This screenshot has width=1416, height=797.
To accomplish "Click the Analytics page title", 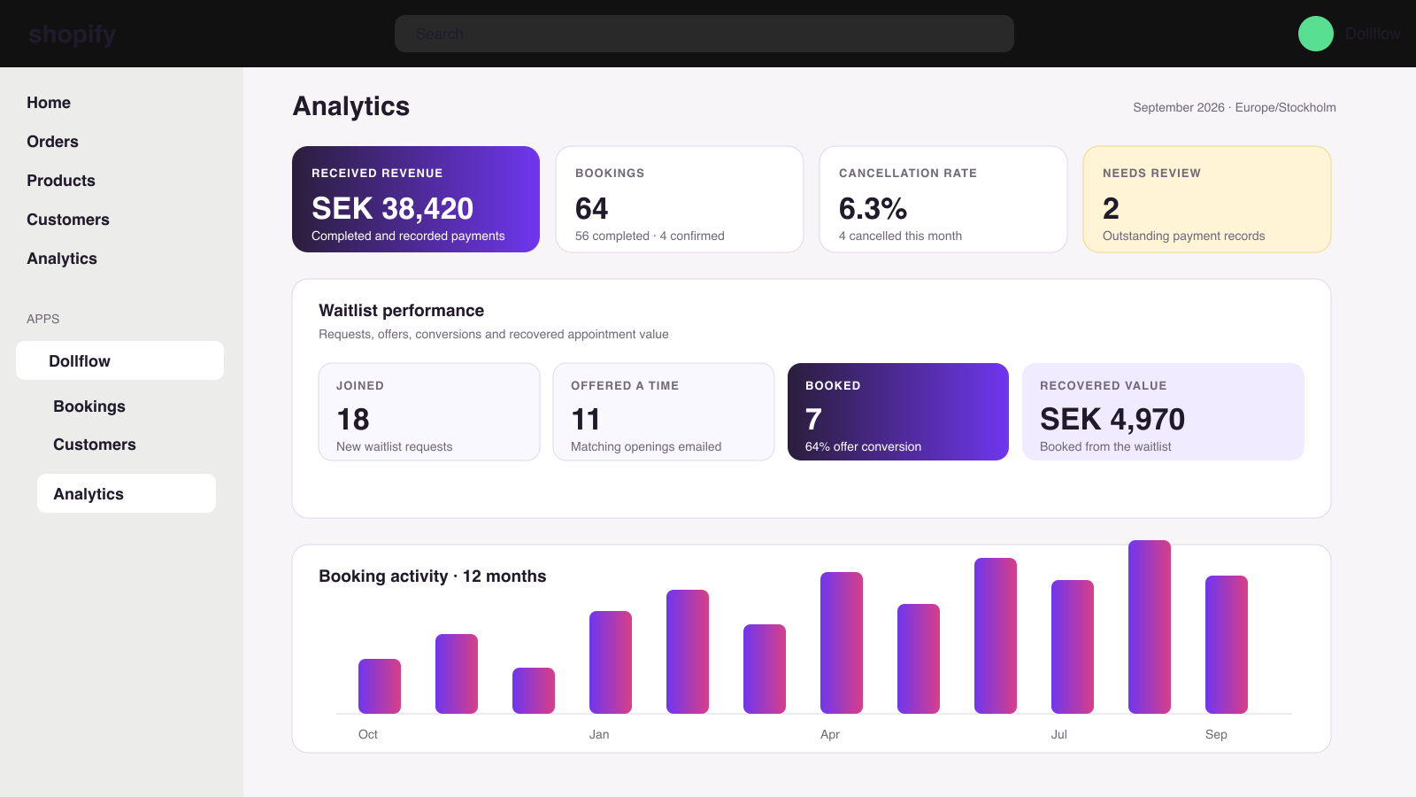I will pos(351,106).
